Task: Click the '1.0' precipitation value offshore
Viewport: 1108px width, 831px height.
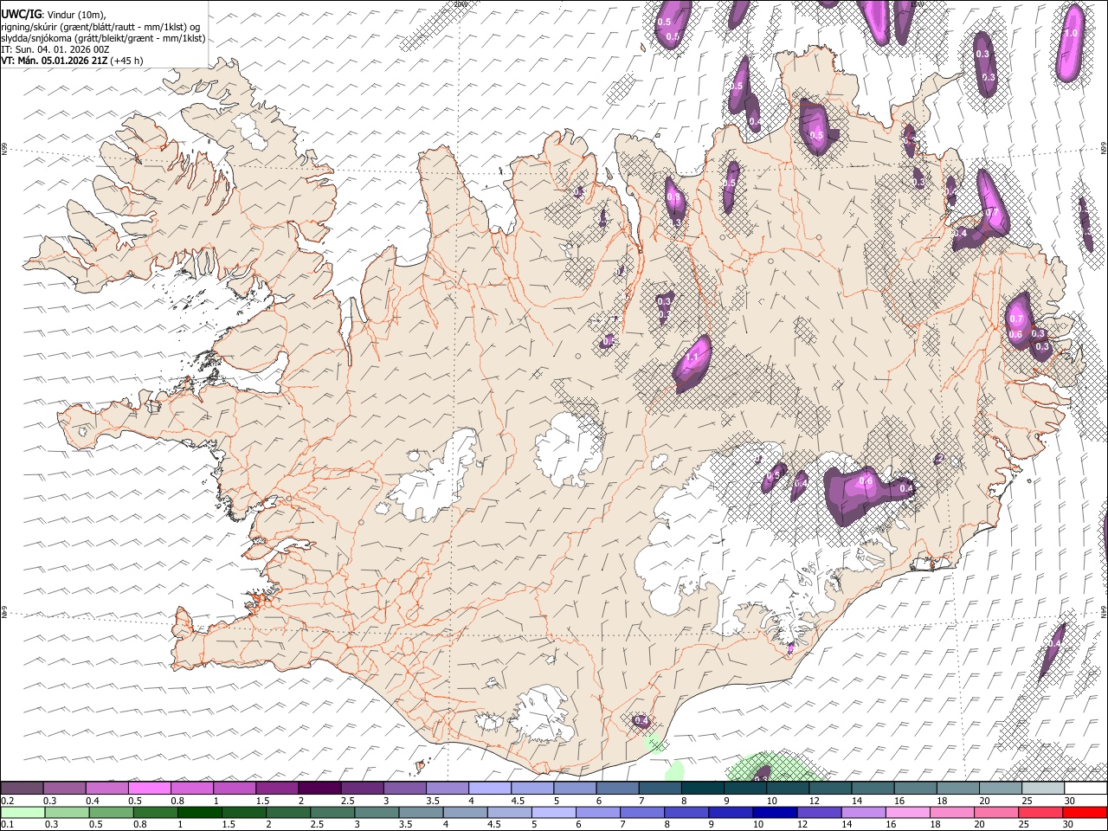Action: pyautogui.click(x=1071, y=33)
